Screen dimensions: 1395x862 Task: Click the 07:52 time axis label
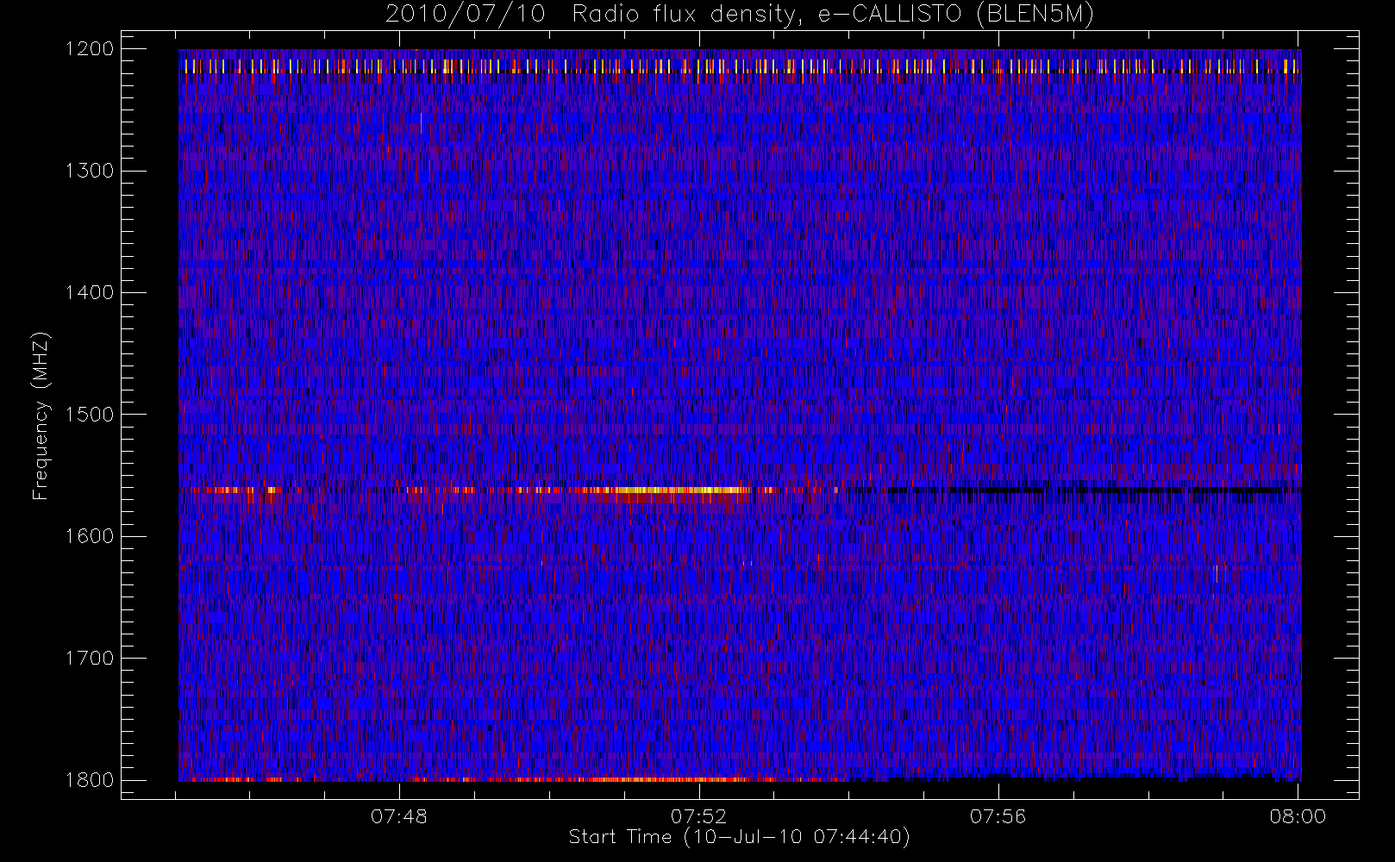tap(698, 816)
